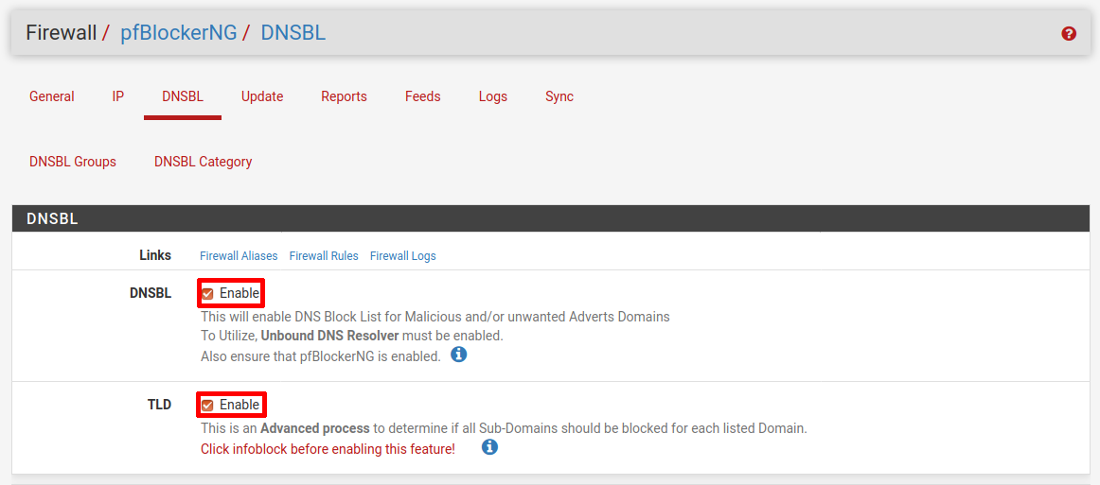Toggle the DNSBL Enable checkbox
The height and width of the screenshot is (485, 1100).
coord(207,294)
